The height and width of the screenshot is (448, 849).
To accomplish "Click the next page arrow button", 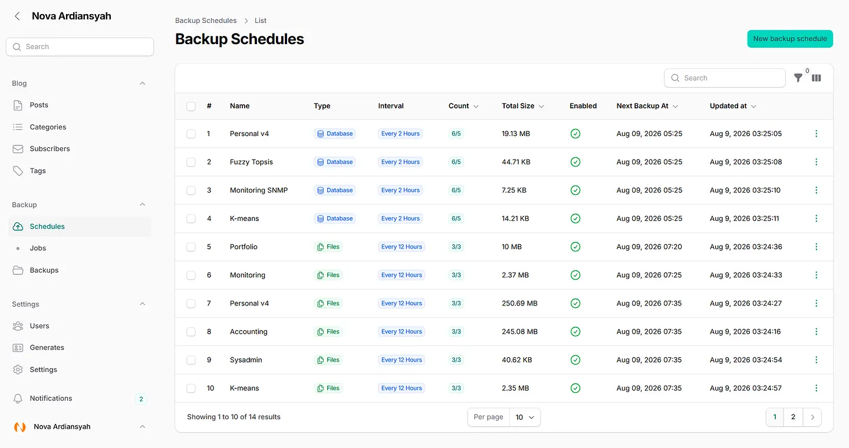I will point(812,417).
